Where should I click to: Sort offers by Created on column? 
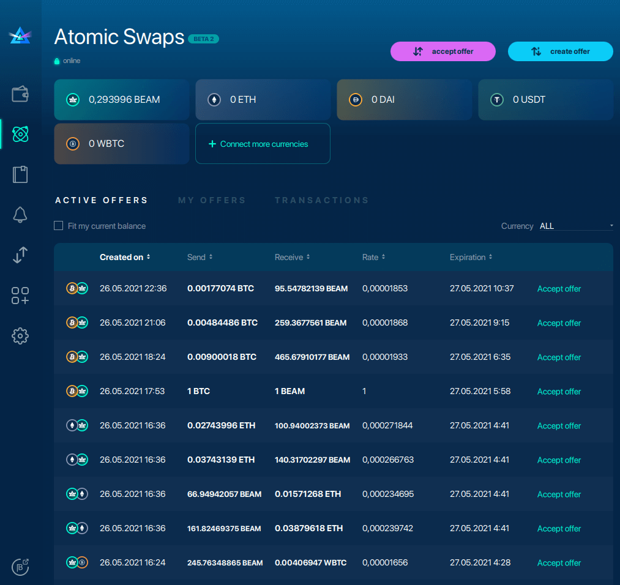tap(125, 258)
